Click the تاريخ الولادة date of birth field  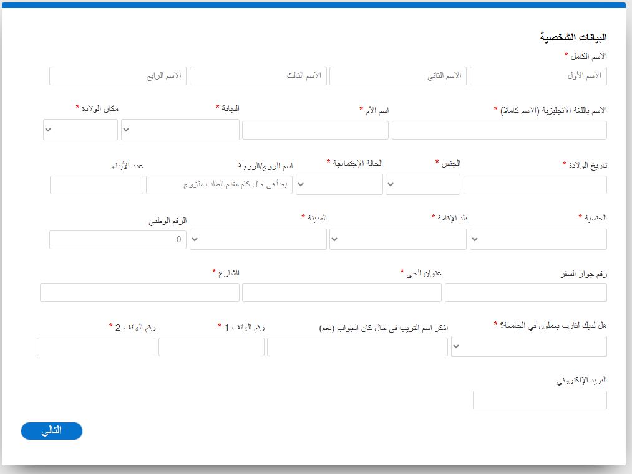[535, 185]
